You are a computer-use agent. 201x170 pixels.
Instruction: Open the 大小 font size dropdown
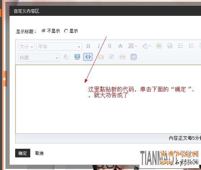pyautogui.click(x=26, y=46)
